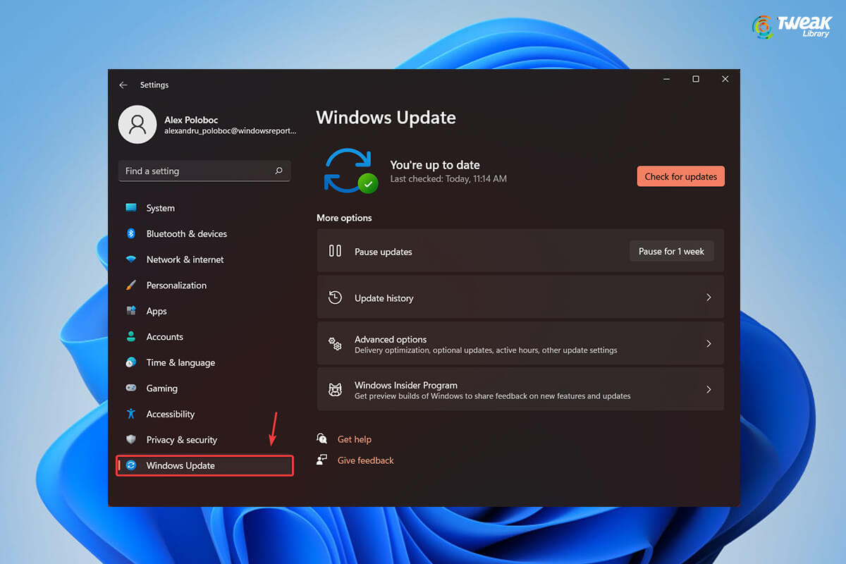Image resolution: width=846 pixels, height=564 pixels.
Task: Open Time & language settings
Action: (x=180, y=362)
